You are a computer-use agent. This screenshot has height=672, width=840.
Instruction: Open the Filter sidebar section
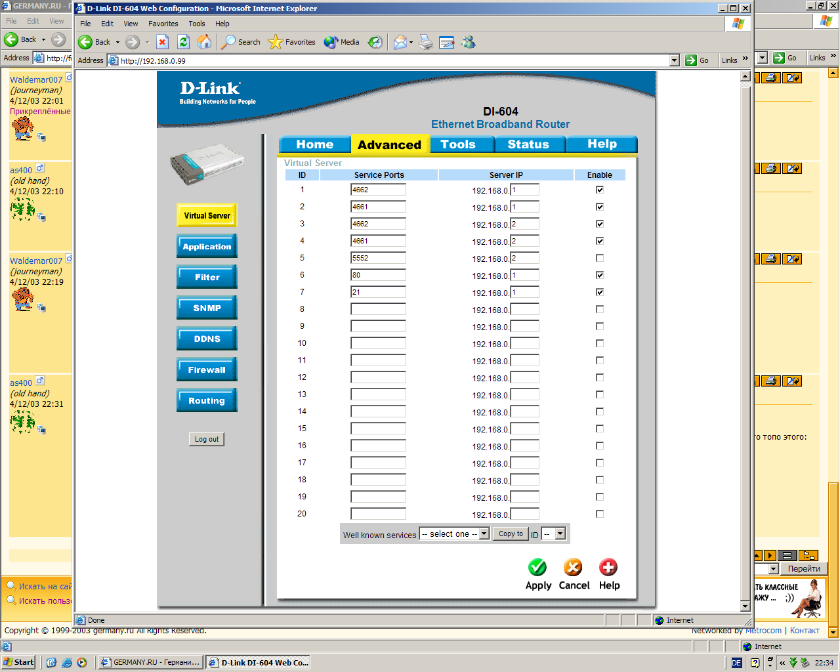[207, 277]
